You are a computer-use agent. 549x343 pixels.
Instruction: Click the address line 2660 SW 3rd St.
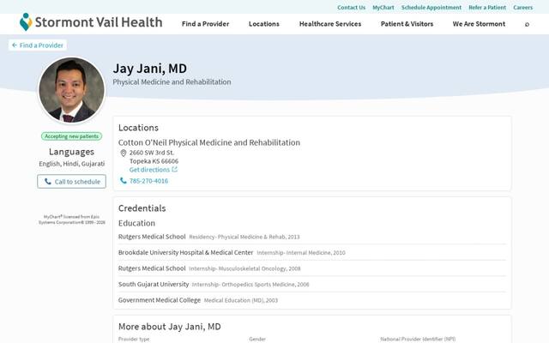(152, 153)
